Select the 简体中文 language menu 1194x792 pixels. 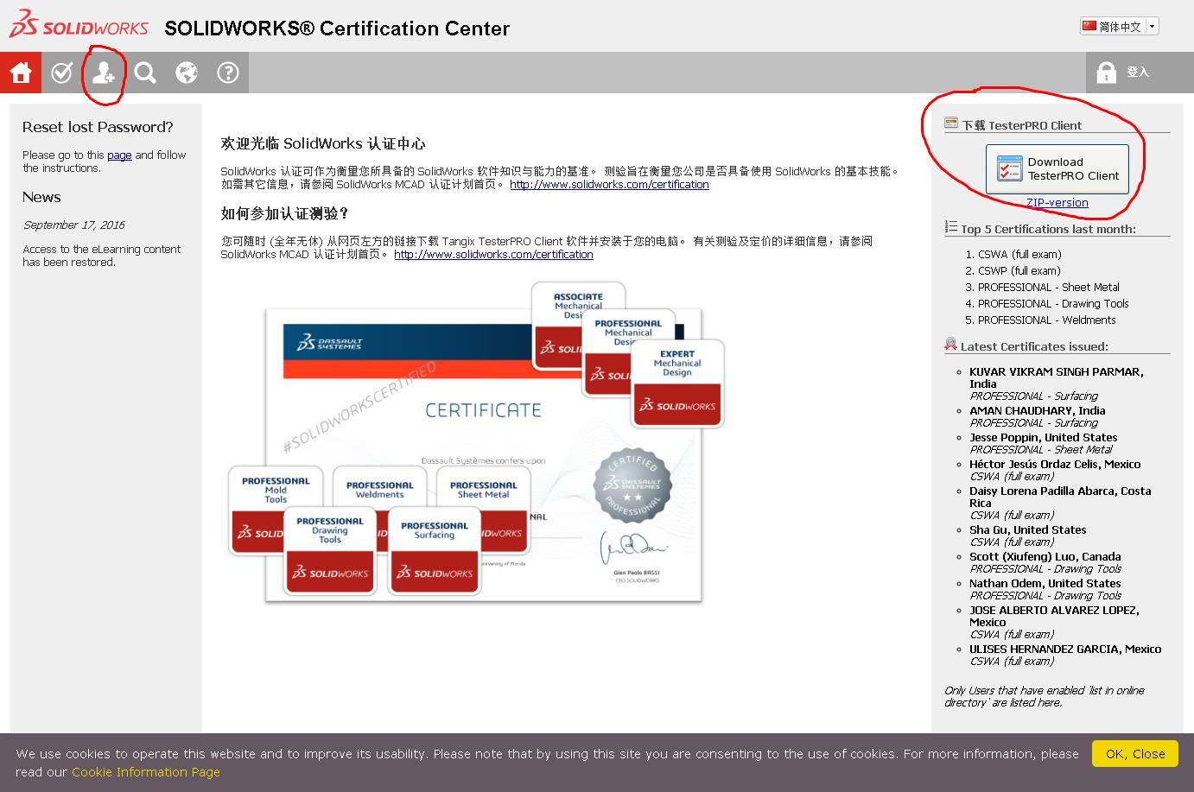1118,25
